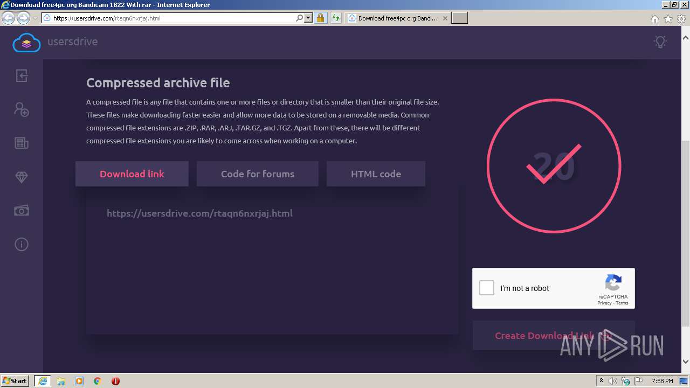Open the media player taskbar icon
Image resolution: width=690 pixels, height=388 pixels.
pyautogui.click(x=79, y=381)
